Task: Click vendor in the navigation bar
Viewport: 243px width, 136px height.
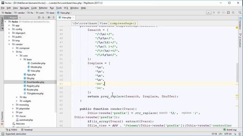Action: 20,13
